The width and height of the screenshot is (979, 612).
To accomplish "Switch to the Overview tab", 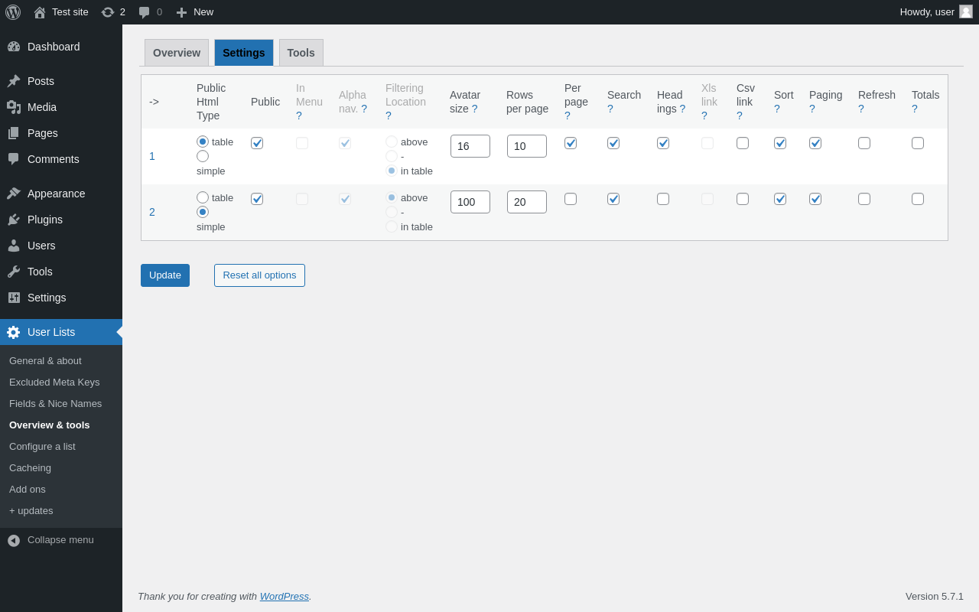I will click(x=177, y=53).
